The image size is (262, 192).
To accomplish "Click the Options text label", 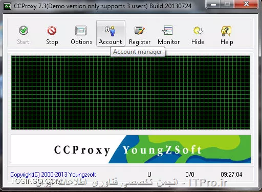I will coord(81,42).
